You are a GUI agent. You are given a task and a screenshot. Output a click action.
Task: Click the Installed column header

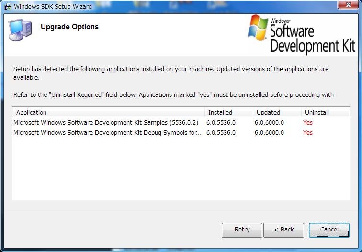tap(228, 113)
